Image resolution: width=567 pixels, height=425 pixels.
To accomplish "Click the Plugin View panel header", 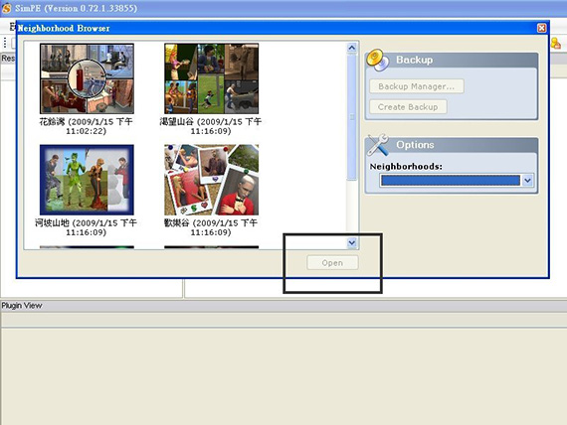I will pyautogui.click(x=283, y=306).
